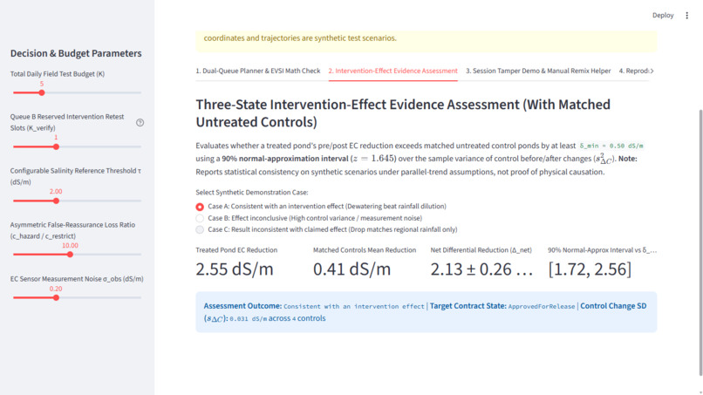Open the three-dot main menu
The height and width of the screenshot is (395, 703).
(x=686, y=15)
